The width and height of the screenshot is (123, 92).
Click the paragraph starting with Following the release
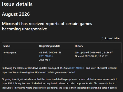pos(59,70)
